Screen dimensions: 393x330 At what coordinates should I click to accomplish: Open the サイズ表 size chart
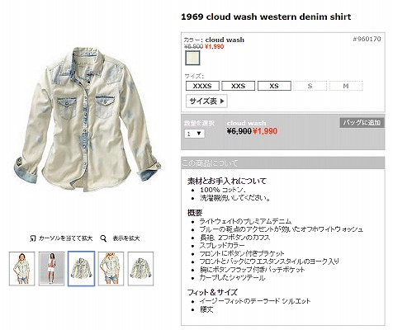click(206, 101)
